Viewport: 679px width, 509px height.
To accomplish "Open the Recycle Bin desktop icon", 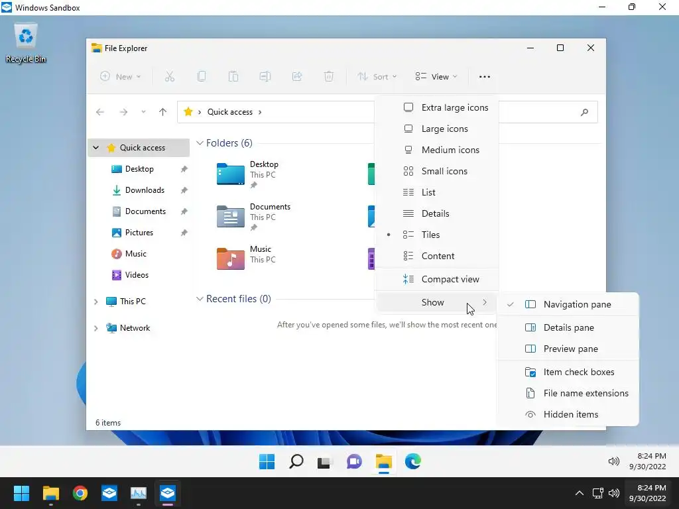I will [x=26, y=43].
